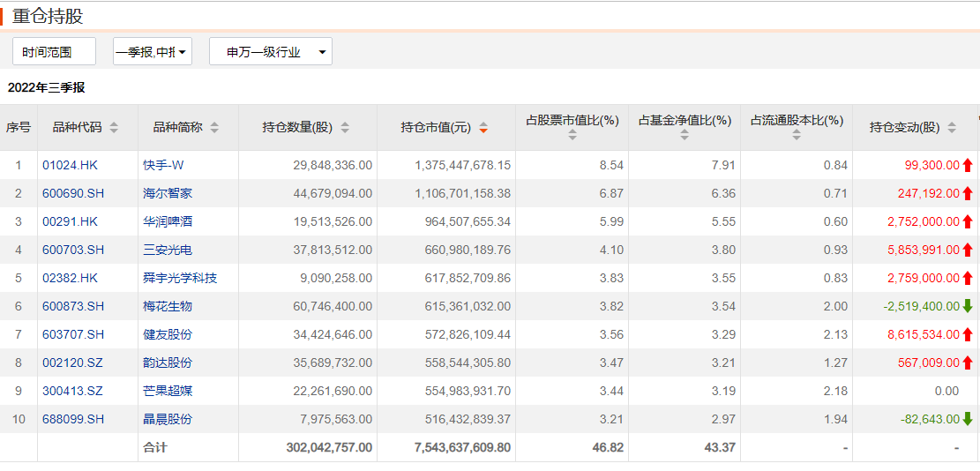Expand the 一季报,中报 period dropdown
This screenshot has height=471, width=980.
point(153,52)
